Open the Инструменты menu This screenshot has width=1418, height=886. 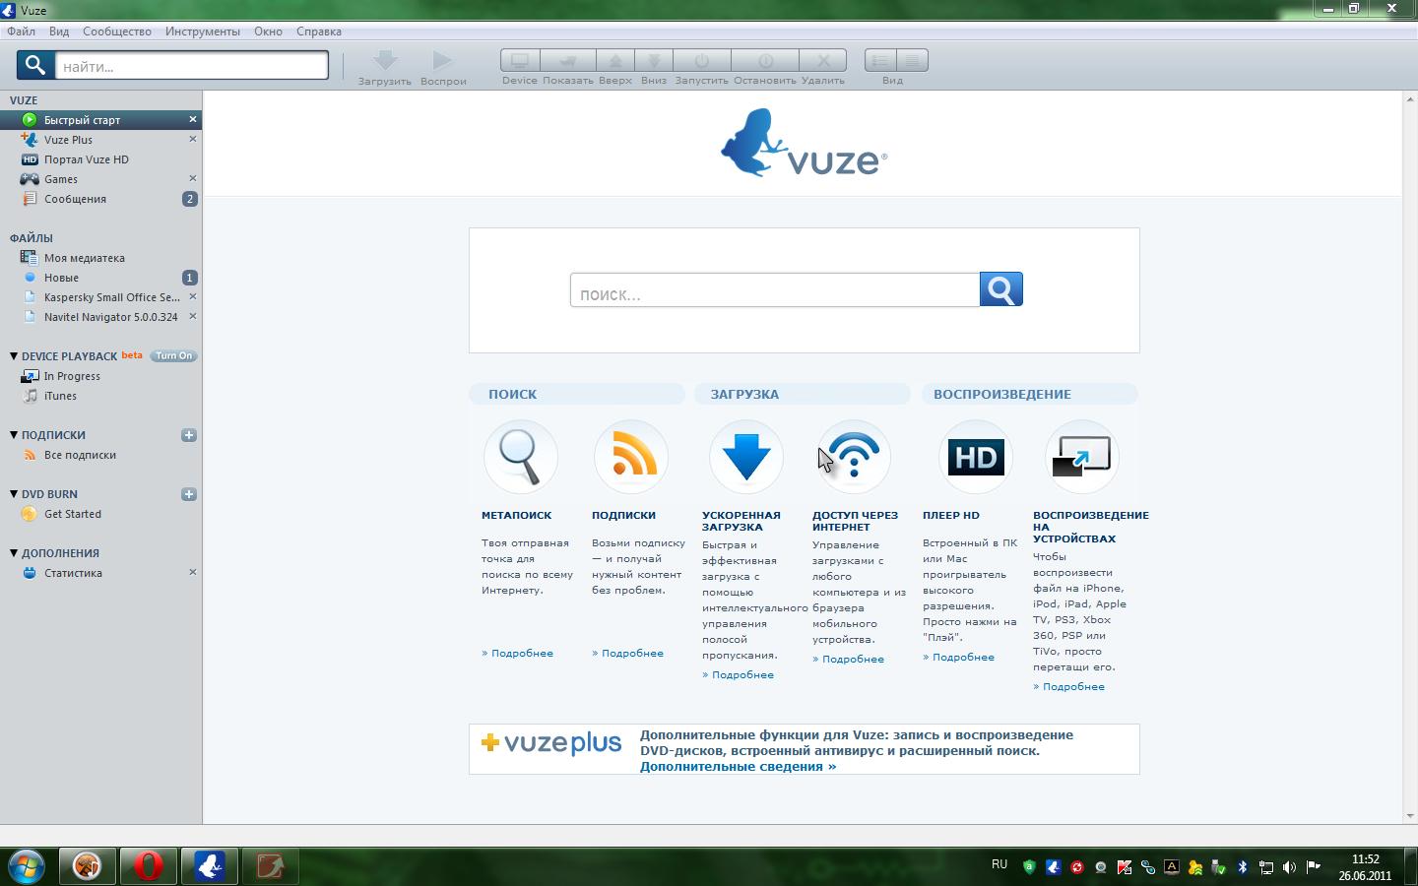coord(203,32)
